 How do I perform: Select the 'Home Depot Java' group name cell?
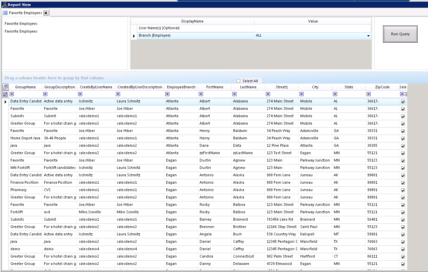click(25, 138)
